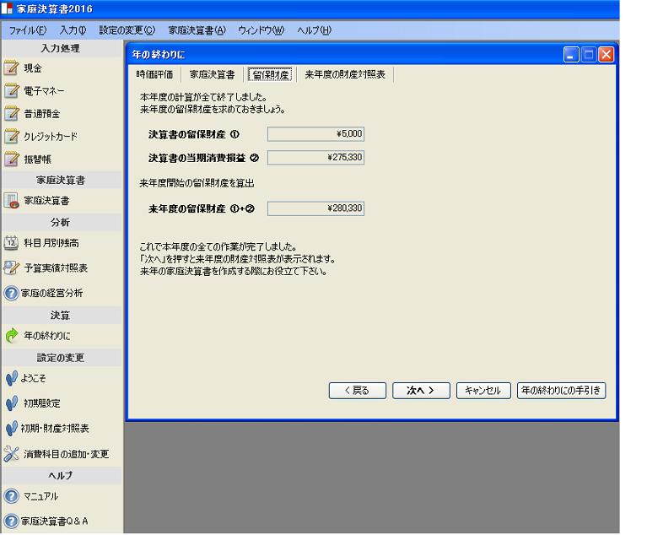The height and width of the screenshot is (535, 647).
Task: Click the 戻る button
Action: [357, 391]
